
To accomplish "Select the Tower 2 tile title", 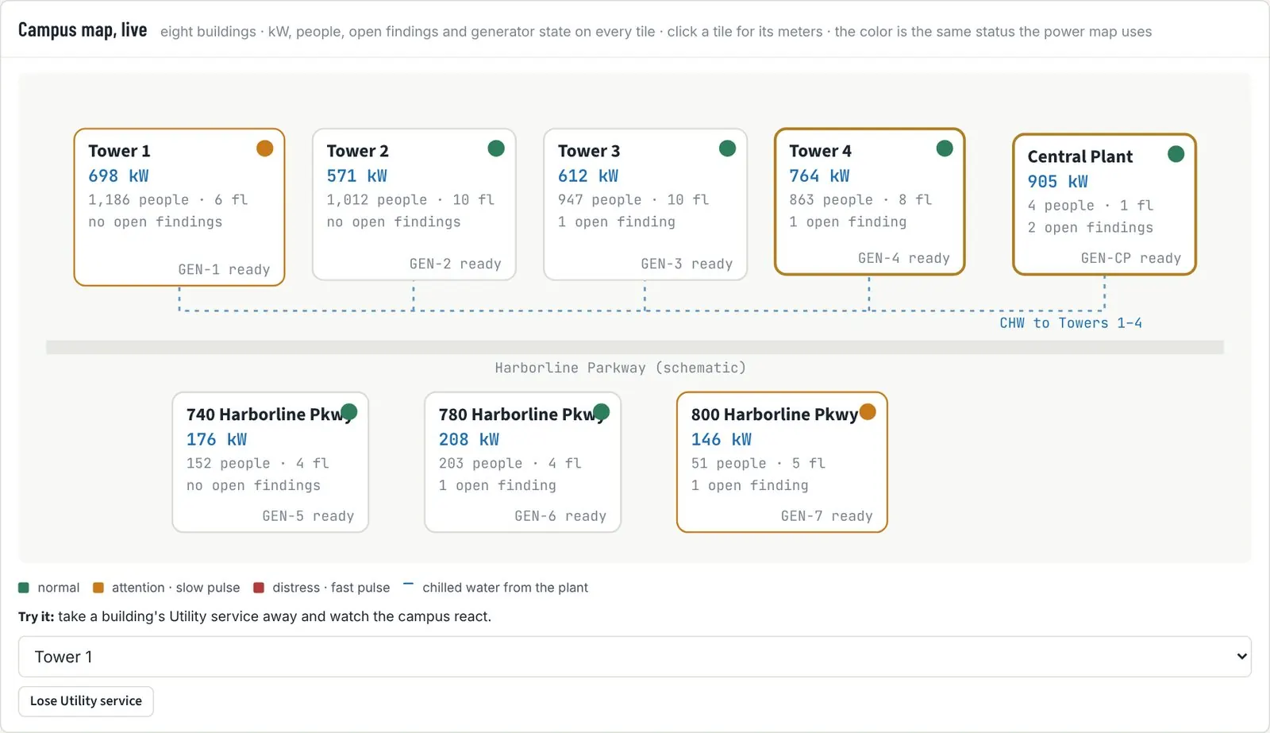I will point(357,151).
